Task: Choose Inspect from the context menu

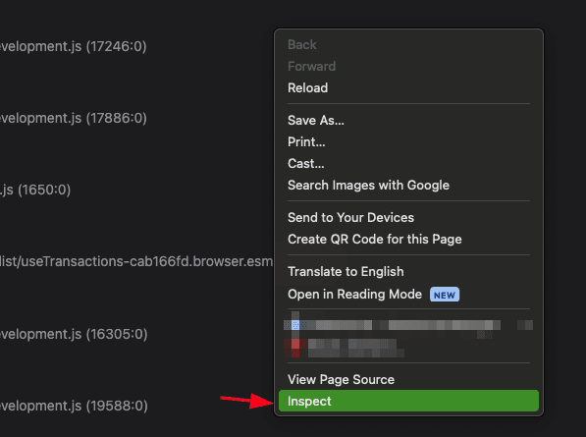Action: tap(408, 401)
